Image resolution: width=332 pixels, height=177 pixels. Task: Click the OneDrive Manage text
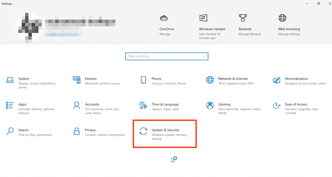pyautogui.click(x=165, y=34)
